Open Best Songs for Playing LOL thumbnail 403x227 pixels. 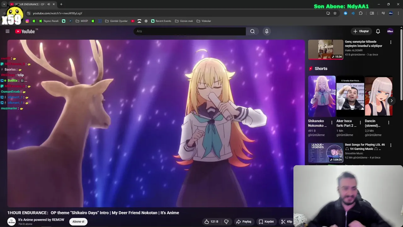click(326, 153)
